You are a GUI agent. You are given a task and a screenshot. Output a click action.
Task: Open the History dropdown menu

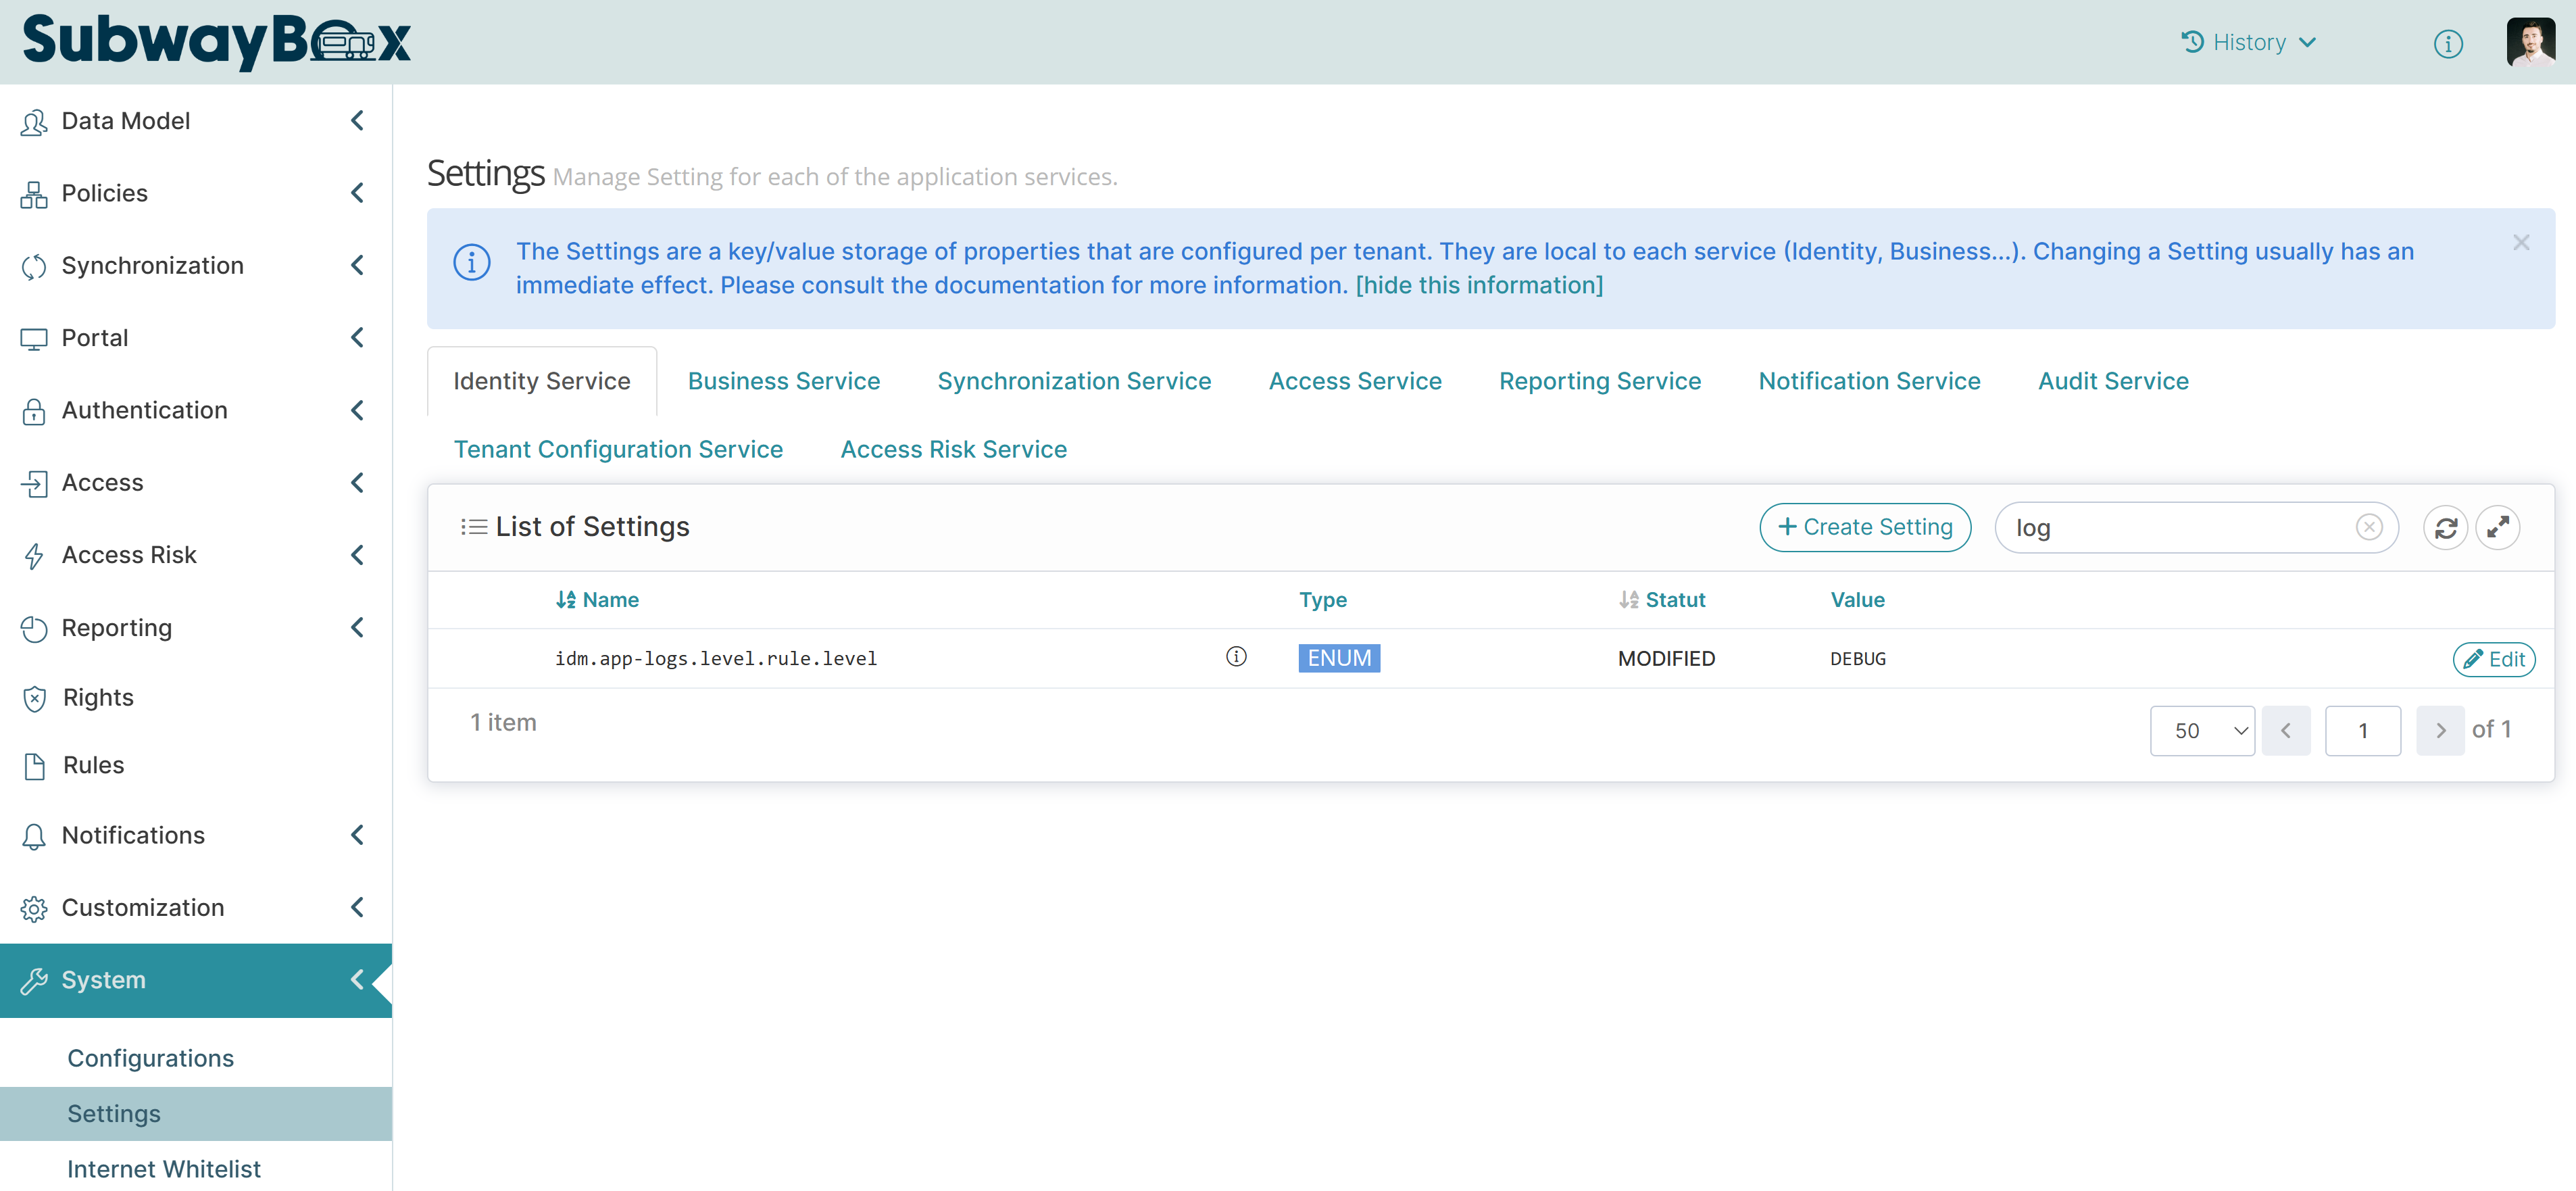(2248, 42)
